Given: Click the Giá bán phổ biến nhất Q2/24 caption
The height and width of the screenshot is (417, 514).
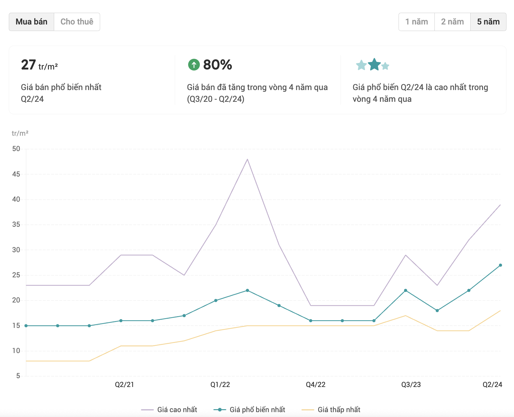Looking at the screenshot, I should pos(61,93).
